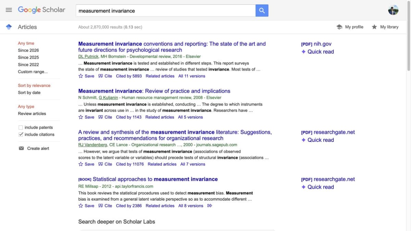Click the Create alert link
411x231 pixels.
pos(38,149)
